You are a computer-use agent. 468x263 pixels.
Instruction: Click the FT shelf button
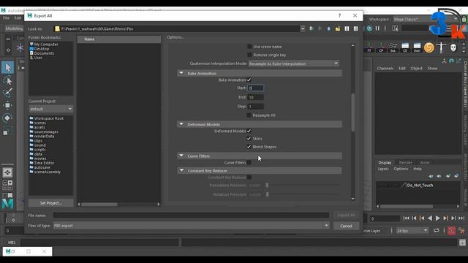(x=369, y=47)
